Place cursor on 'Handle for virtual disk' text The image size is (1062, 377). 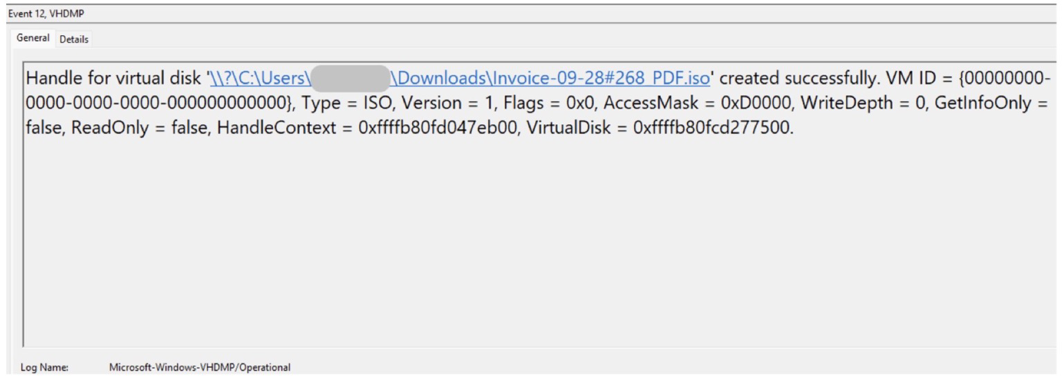[x=113, y=79]
